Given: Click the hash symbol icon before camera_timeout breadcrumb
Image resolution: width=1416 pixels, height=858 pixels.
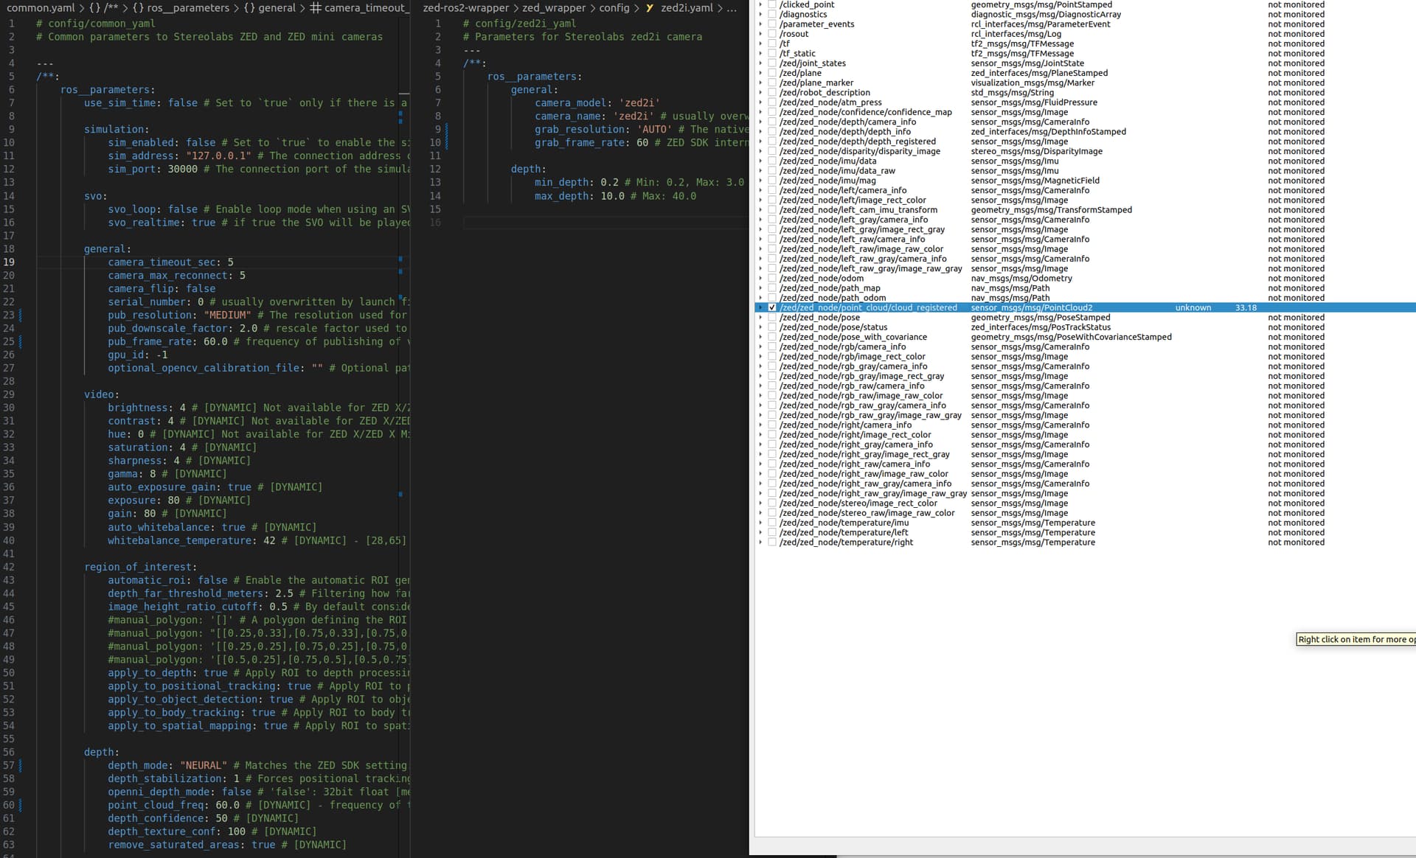Looking at the screenshot, I should pyautogui.click(x=316, y=8).
